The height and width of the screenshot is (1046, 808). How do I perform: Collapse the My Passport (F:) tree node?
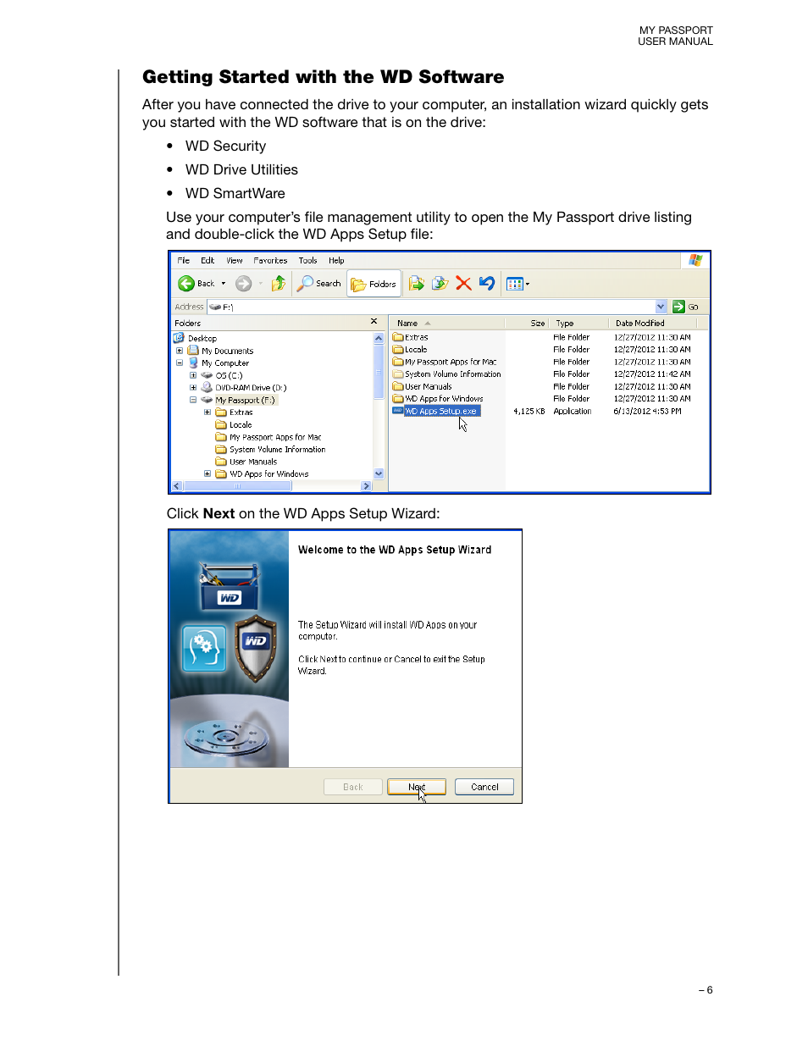tap(193, 400)
